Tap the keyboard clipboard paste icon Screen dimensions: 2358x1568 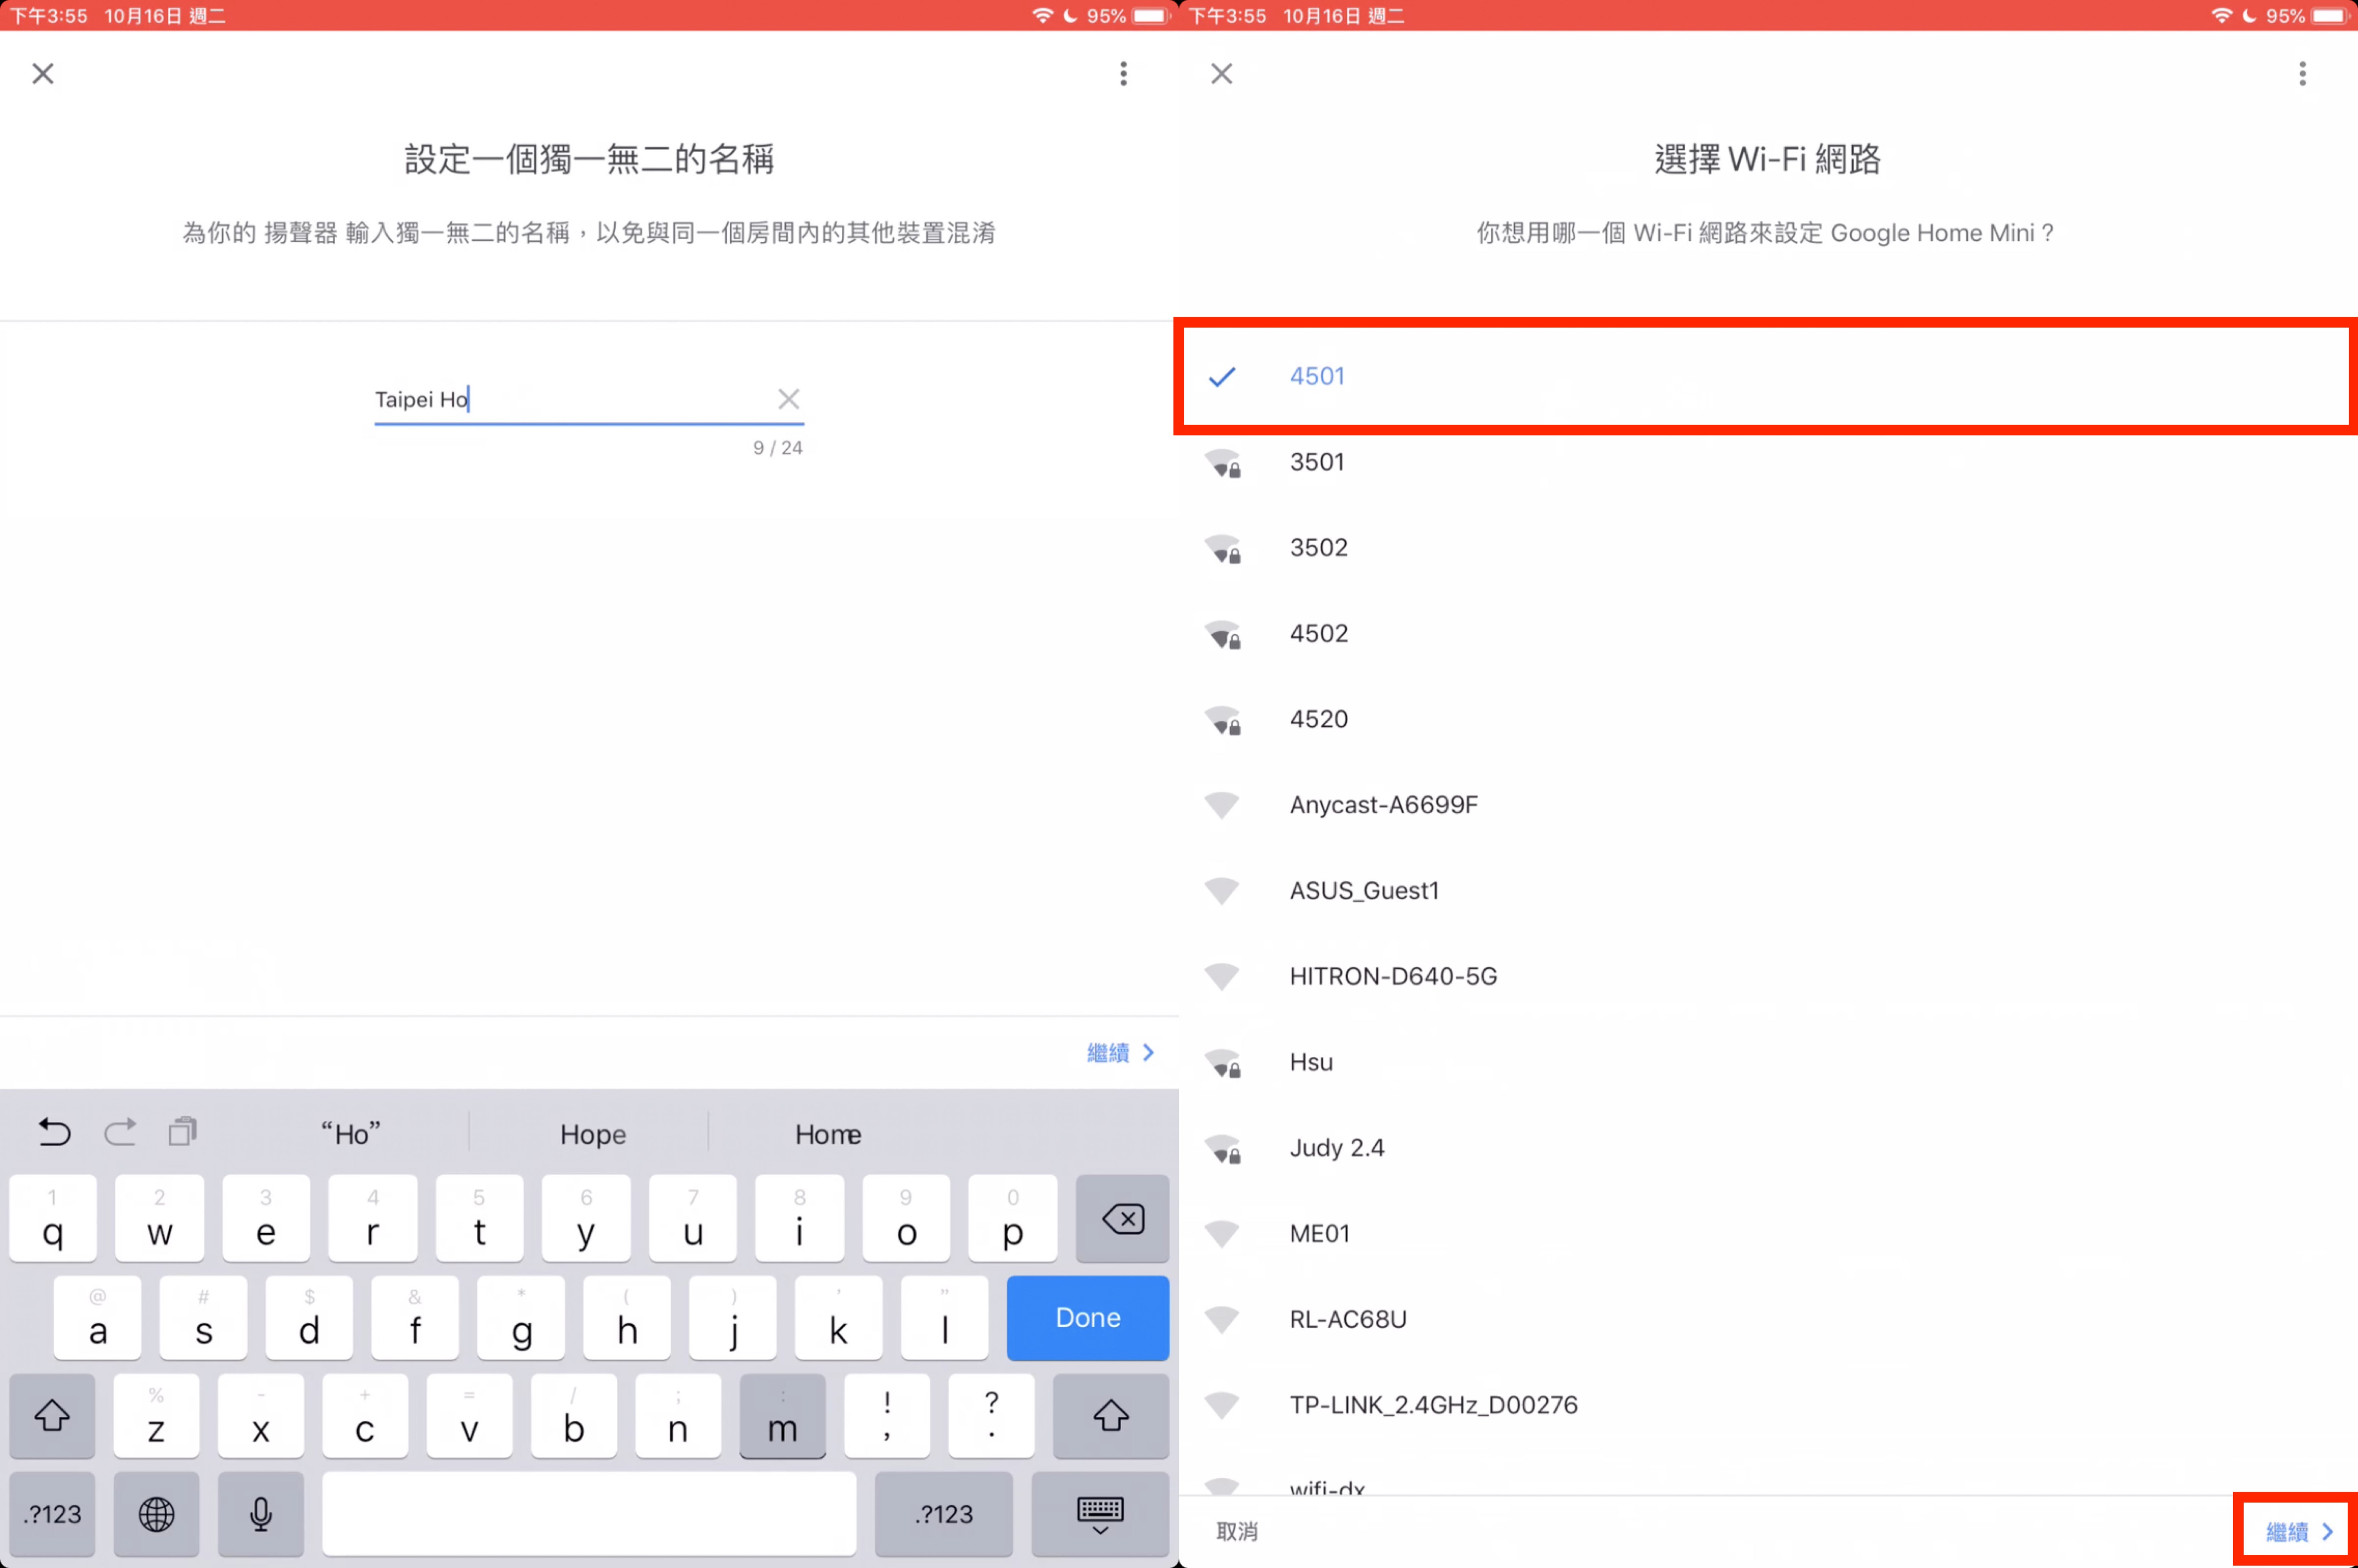tap(182, 1132)
